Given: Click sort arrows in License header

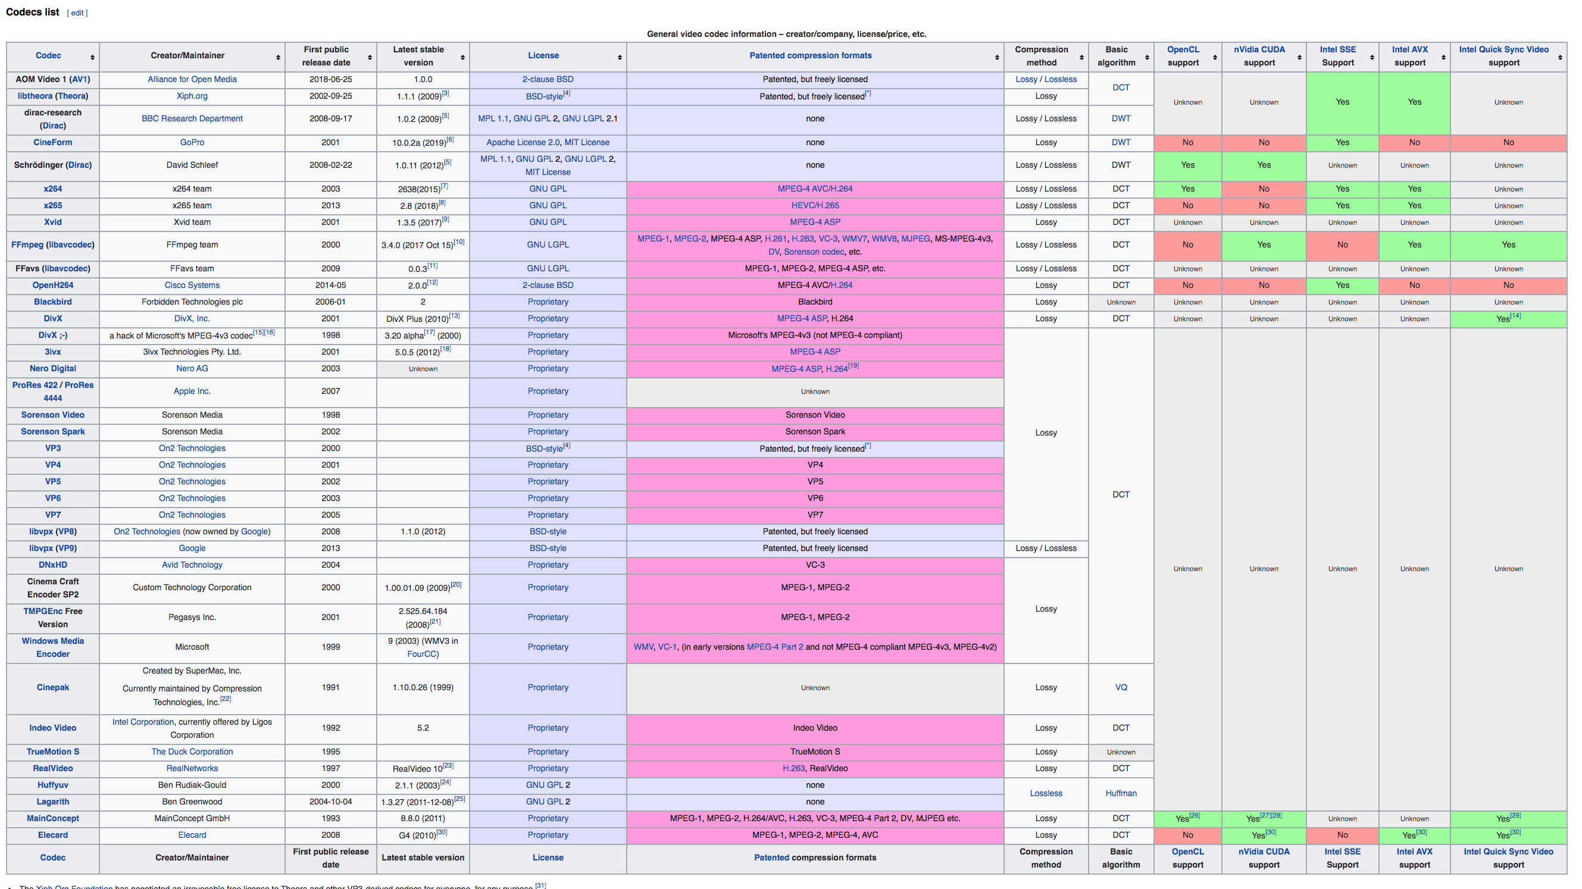Looking at the screenshot, I should coord(620,57).
